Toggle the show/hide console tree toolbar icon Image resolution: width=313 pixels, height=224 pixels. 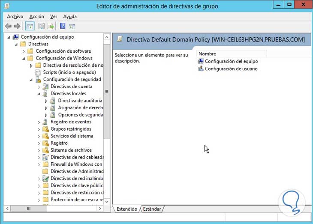click(30, 26)
